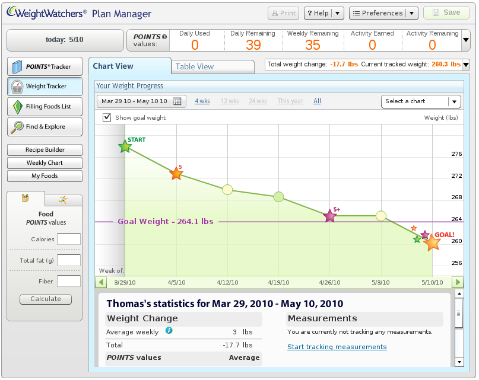The image size is (479, 380).
Task: Click the green START star marker
Action: [x=125, y=146]
